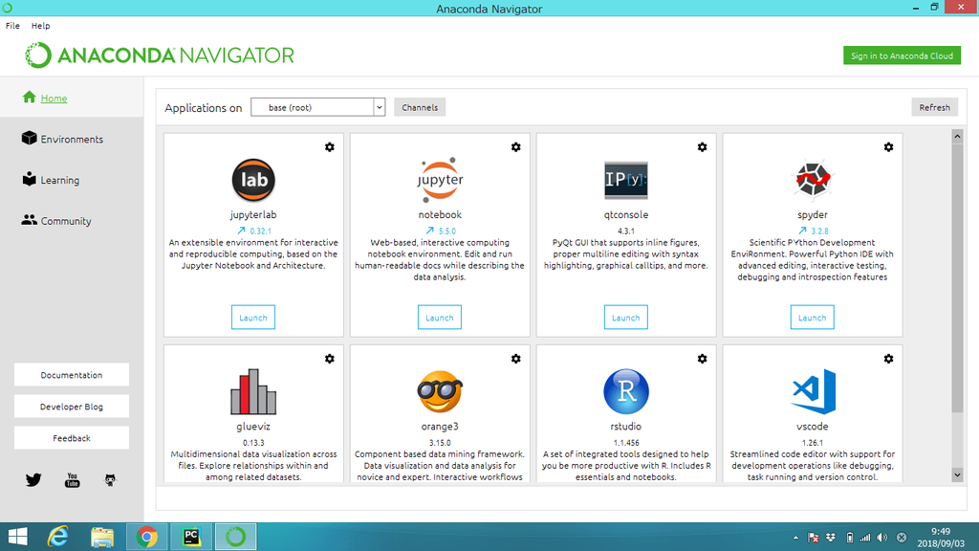The image size is (979, 551).
Task: Launch jupyterlab
Action: (252, 318)
